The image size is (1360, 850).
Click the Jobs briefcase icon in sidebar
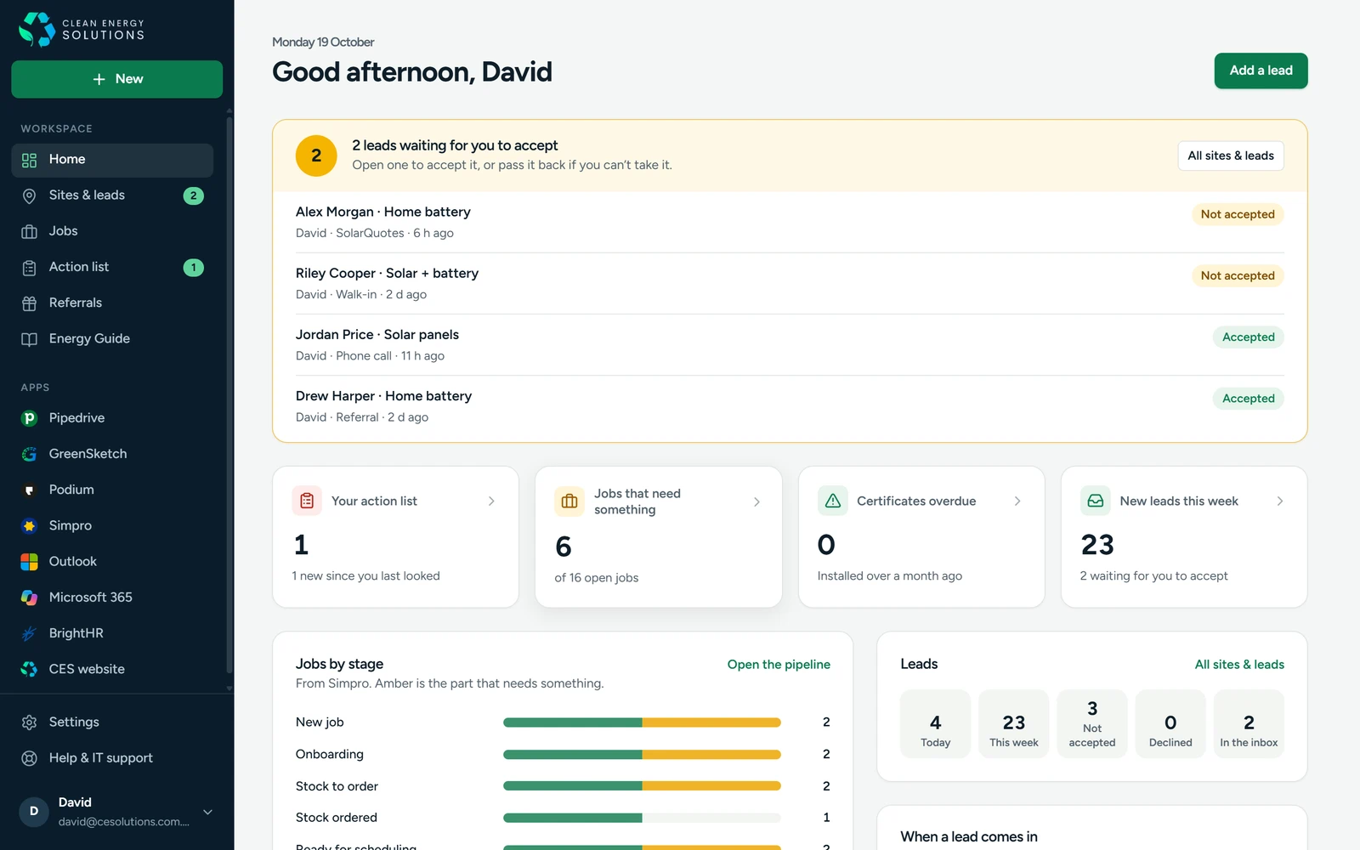point(29,231)
